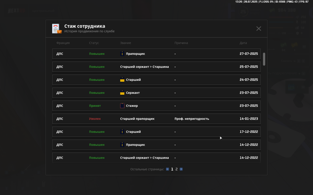The height and width of the screenshot is (195, 313).
Task: Click the Старший rank icon dated 24-07-2025
Action: click(x=122, y=80)
